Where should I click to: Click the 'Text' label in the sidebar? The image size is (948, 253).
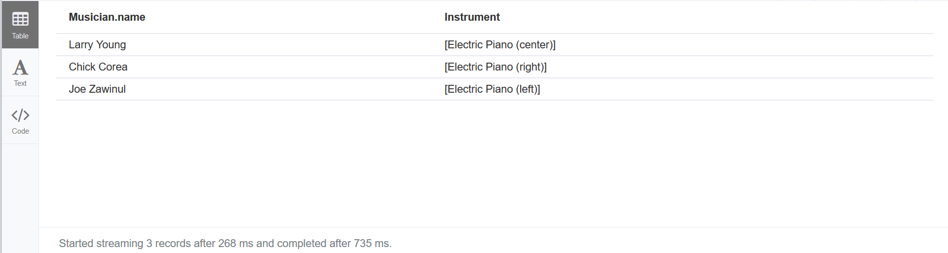click(20, 83)
